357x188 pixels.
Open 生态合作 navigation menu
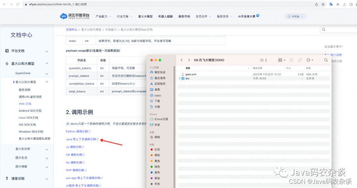click(x=203, y=16)
